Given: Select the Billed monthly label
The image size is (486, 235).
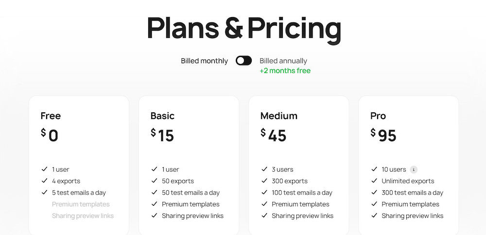Looking at the screenshot, I should (204, 61).
